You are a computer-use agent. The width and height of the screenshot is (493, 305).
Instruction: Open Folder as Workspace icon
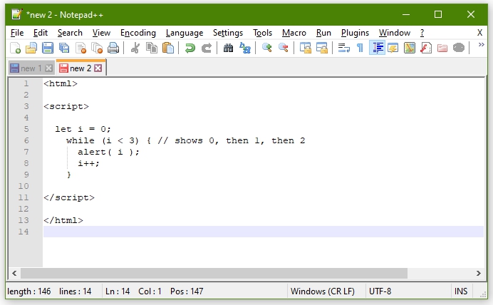442,48
